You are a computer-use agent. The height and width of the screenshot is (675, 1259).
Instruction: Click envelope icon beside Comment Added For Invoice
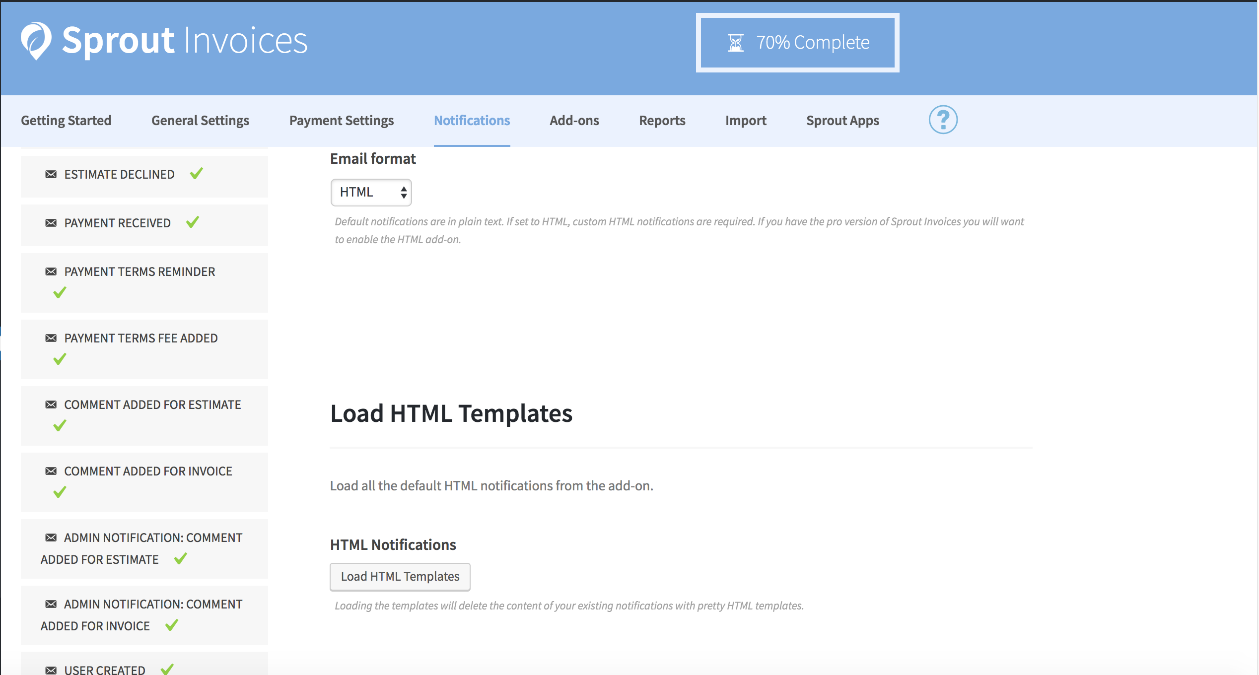(x=51, y=471)
